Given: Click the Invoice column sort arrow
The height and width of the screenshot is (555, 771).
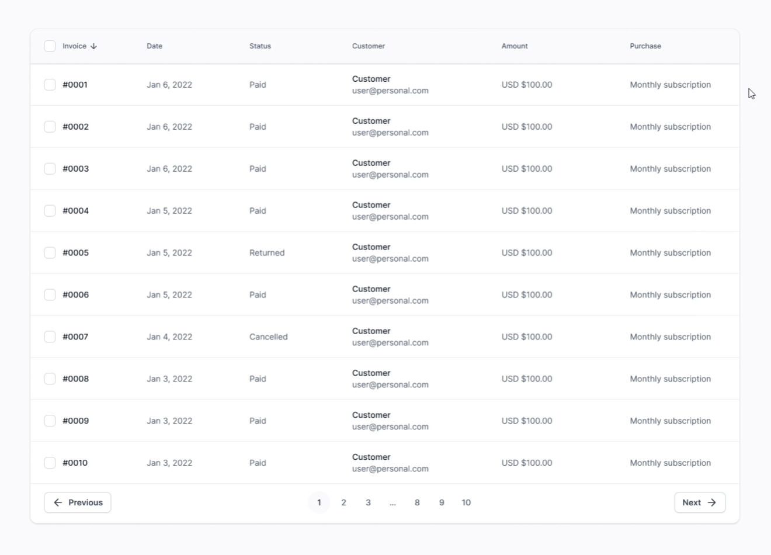Looking at the screenshot, I should click(x=93, y=46).
